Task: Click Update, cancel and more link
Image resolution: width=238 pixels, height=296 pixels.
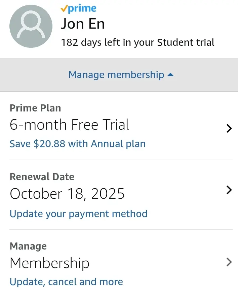Action: 66,282
